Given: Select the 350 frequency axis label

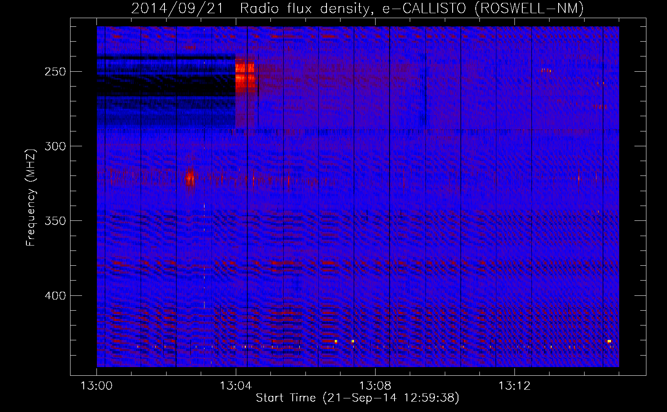Looking at the screenshot, I should [55, 221].
